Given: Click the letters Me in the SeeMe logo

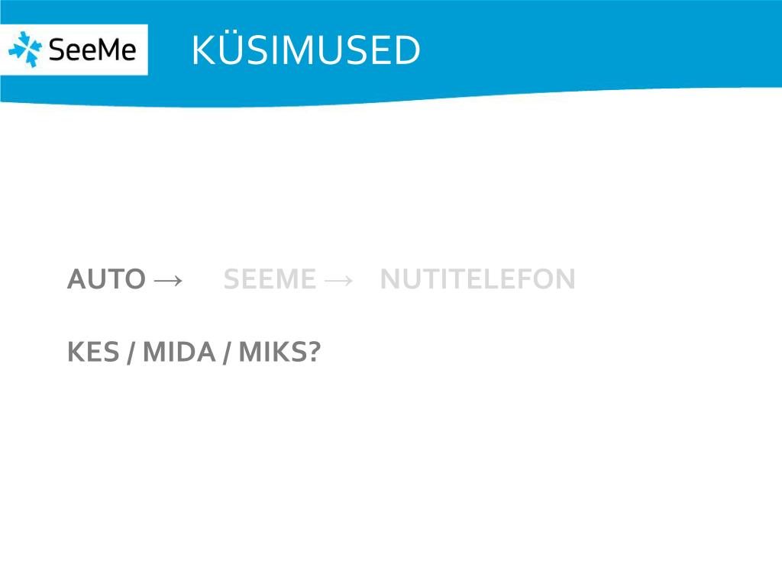Looking at the screenshot, I should coord(117,50).
